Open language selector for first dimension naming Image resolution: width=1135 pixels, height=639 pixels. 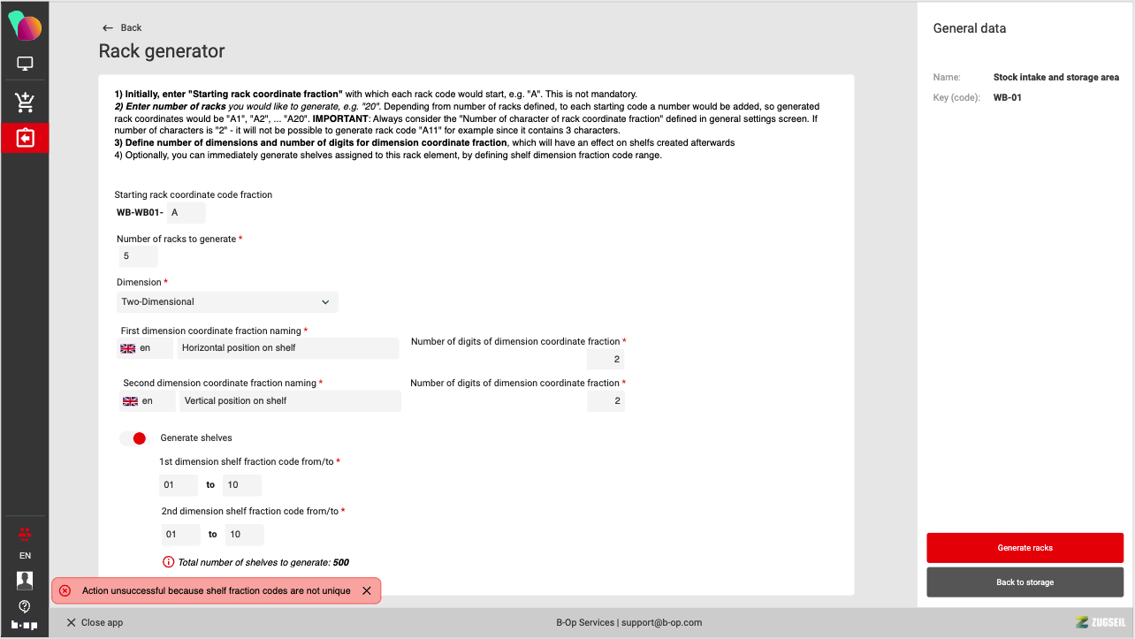[x=145, y=348]
